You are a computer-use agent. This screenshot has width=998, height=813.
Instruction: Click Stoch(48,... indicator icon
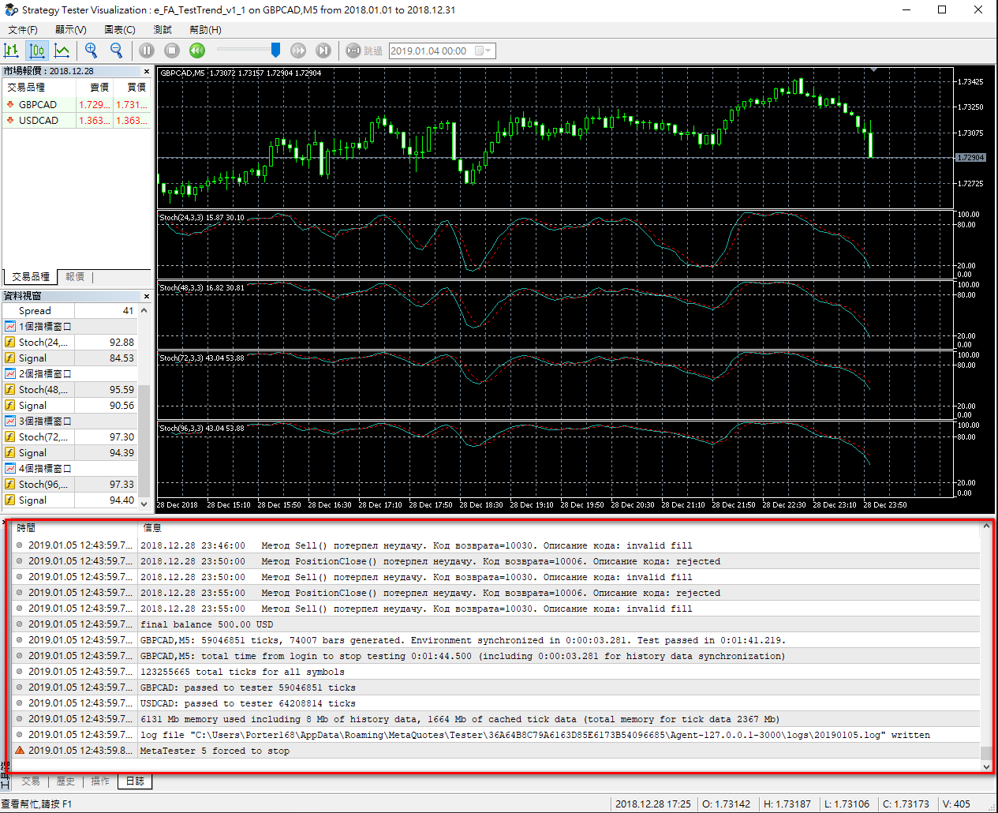10,389
